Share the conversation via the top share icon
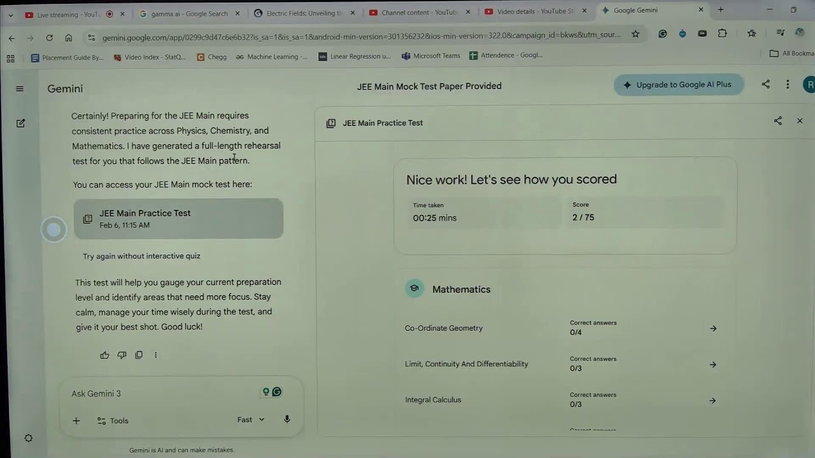The width and height of the screenshot is (815, 458). click(x=766, y=84)
